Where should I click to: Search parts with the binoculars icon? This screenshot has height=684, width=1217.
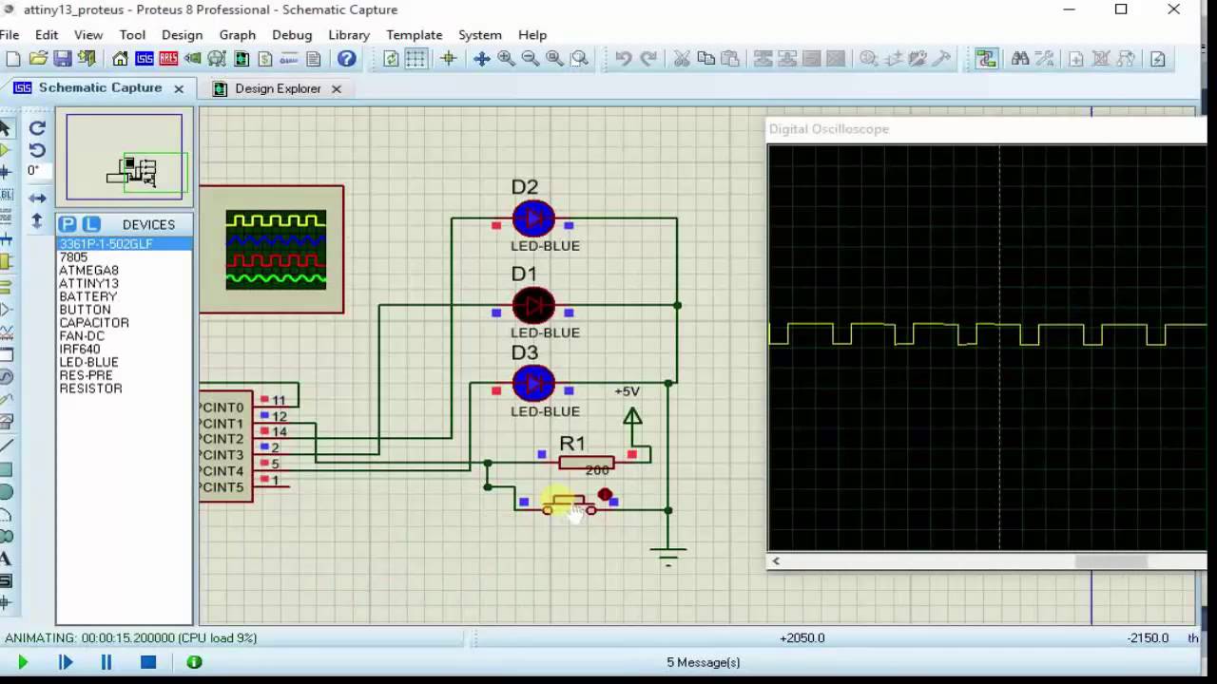click(x=1020, y=59)
